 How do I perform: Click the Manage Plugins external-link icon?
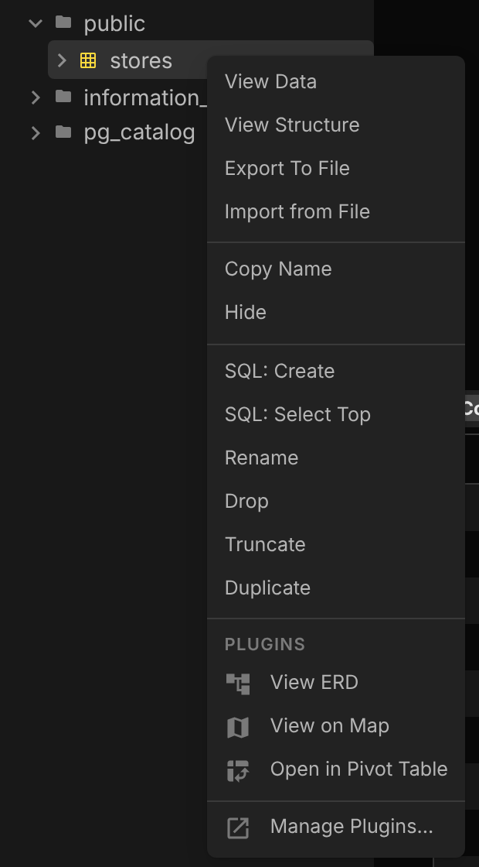(238, 828)
